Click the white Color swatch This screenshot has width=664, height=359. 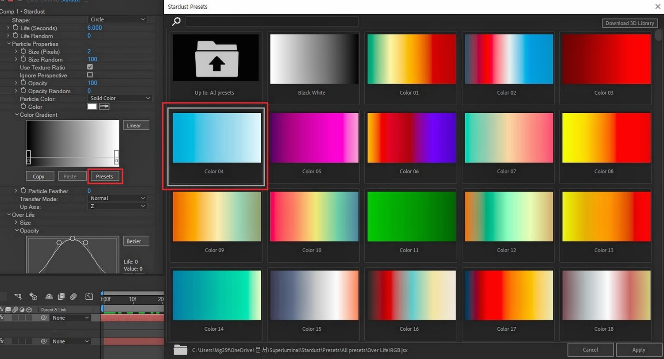92,107
